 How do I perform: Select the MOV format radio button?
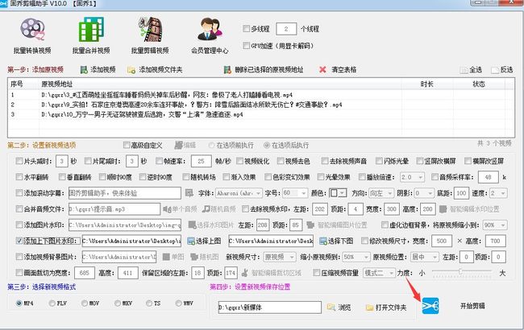point(85,303)
